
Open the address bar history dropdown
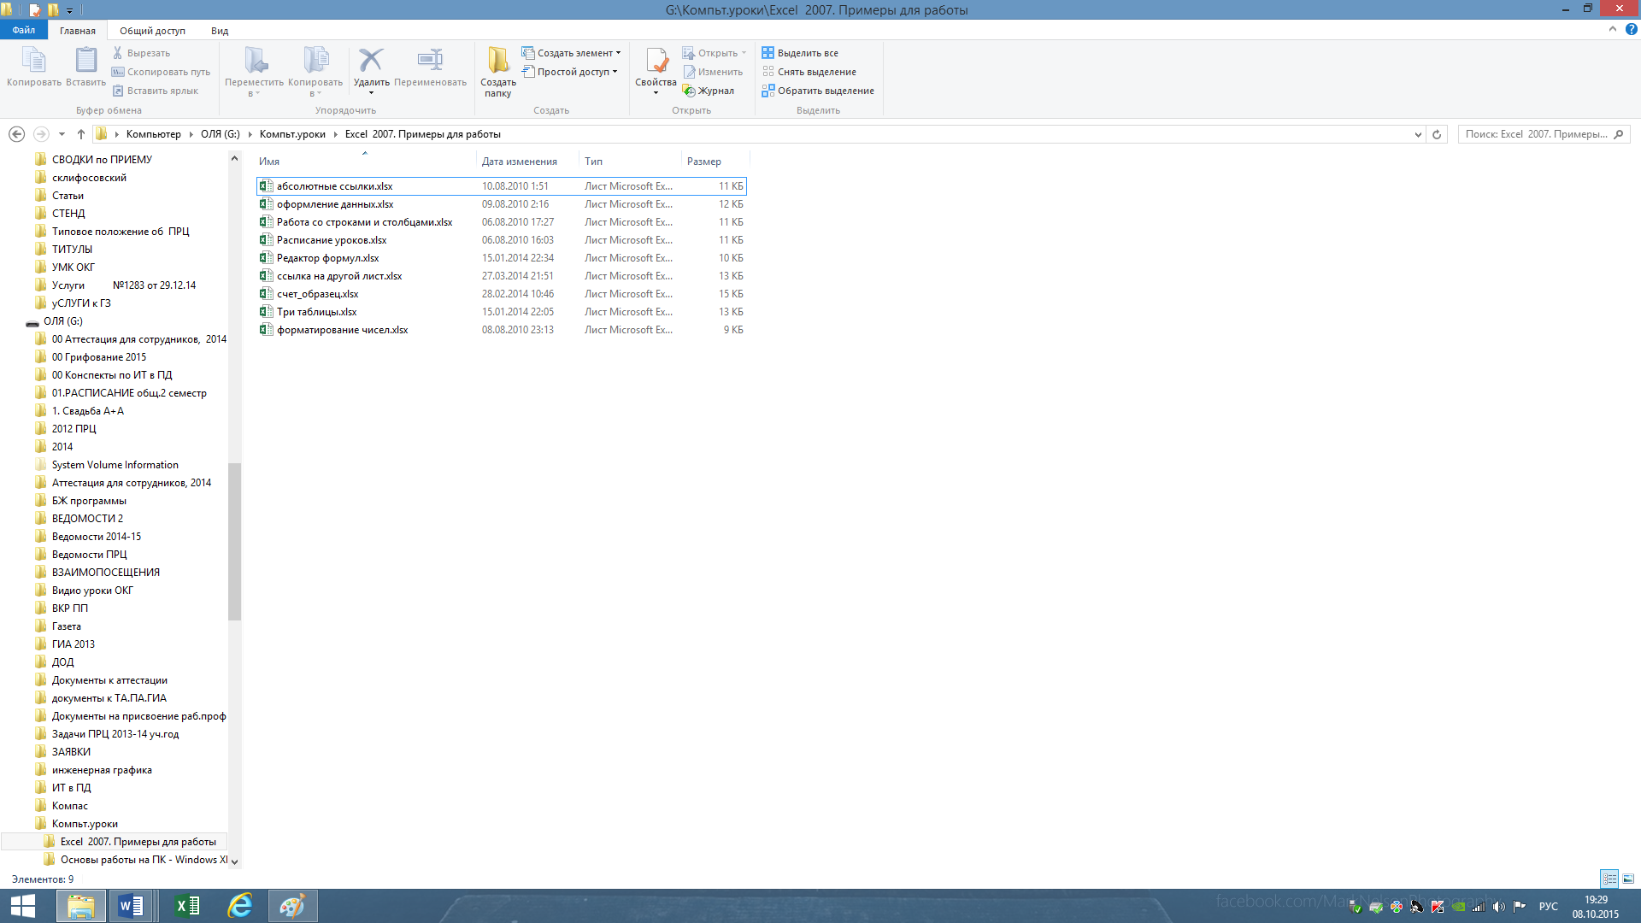point(1418,134)
